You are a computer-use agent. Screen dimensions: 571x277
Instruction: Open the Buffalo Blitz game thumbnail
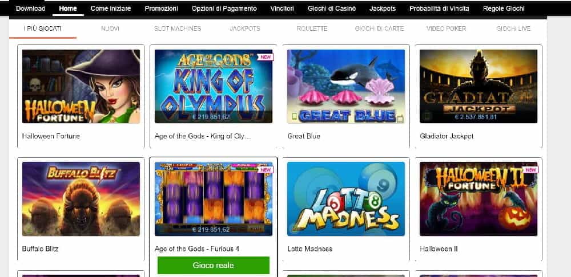tap(81, 199)
